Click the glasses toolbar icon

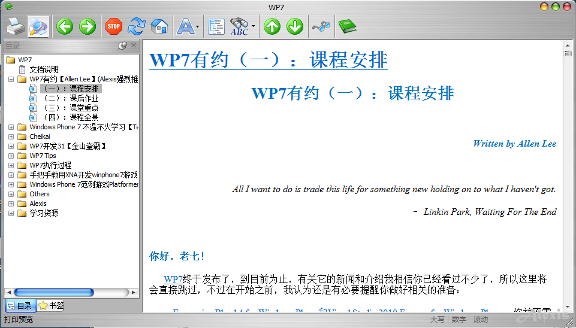tap(321, 26)
